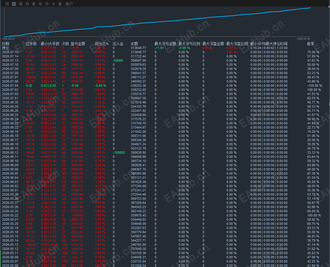Switch to the 季 quarterly tab
Viewport: 330px width, 267px height.
click(x=34, y=4)
